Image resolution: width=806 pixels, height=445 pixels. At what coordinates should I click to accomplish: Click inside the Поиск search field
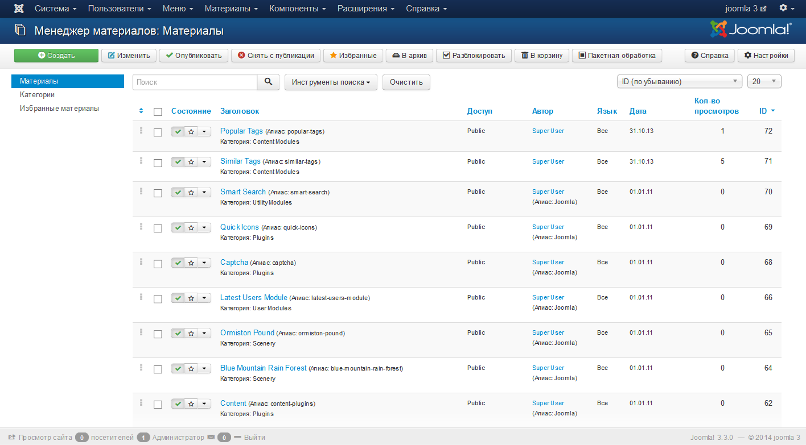tap(195, 82)
